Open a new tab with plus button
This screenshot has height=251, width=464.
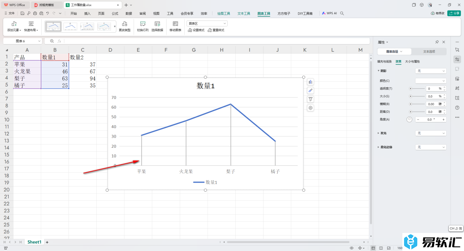(x=126, y=5)
